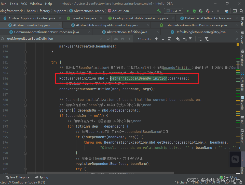This screenshot has width=245, height=185.
Task: Open the search filter funnel dropdown
Action: pos(207,39)
